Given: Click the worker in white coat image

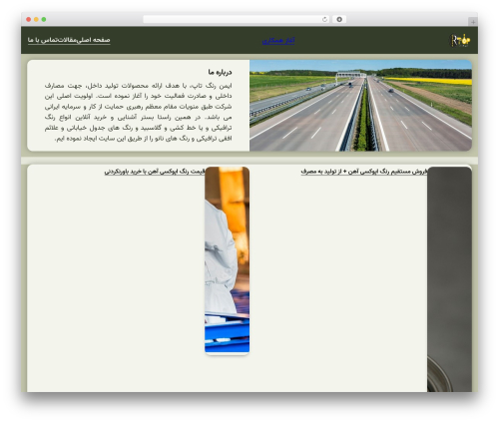Looking at the screenshot, I should click(227, 259).
